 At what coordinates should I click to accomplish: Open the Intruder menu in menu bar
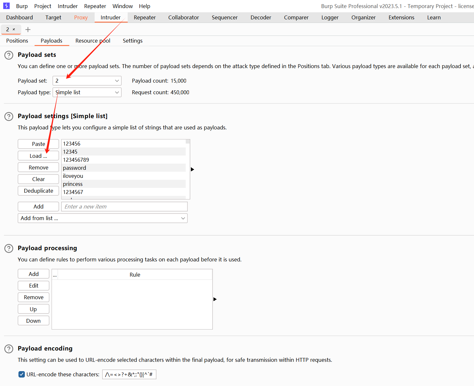click(x=68, y=6)
